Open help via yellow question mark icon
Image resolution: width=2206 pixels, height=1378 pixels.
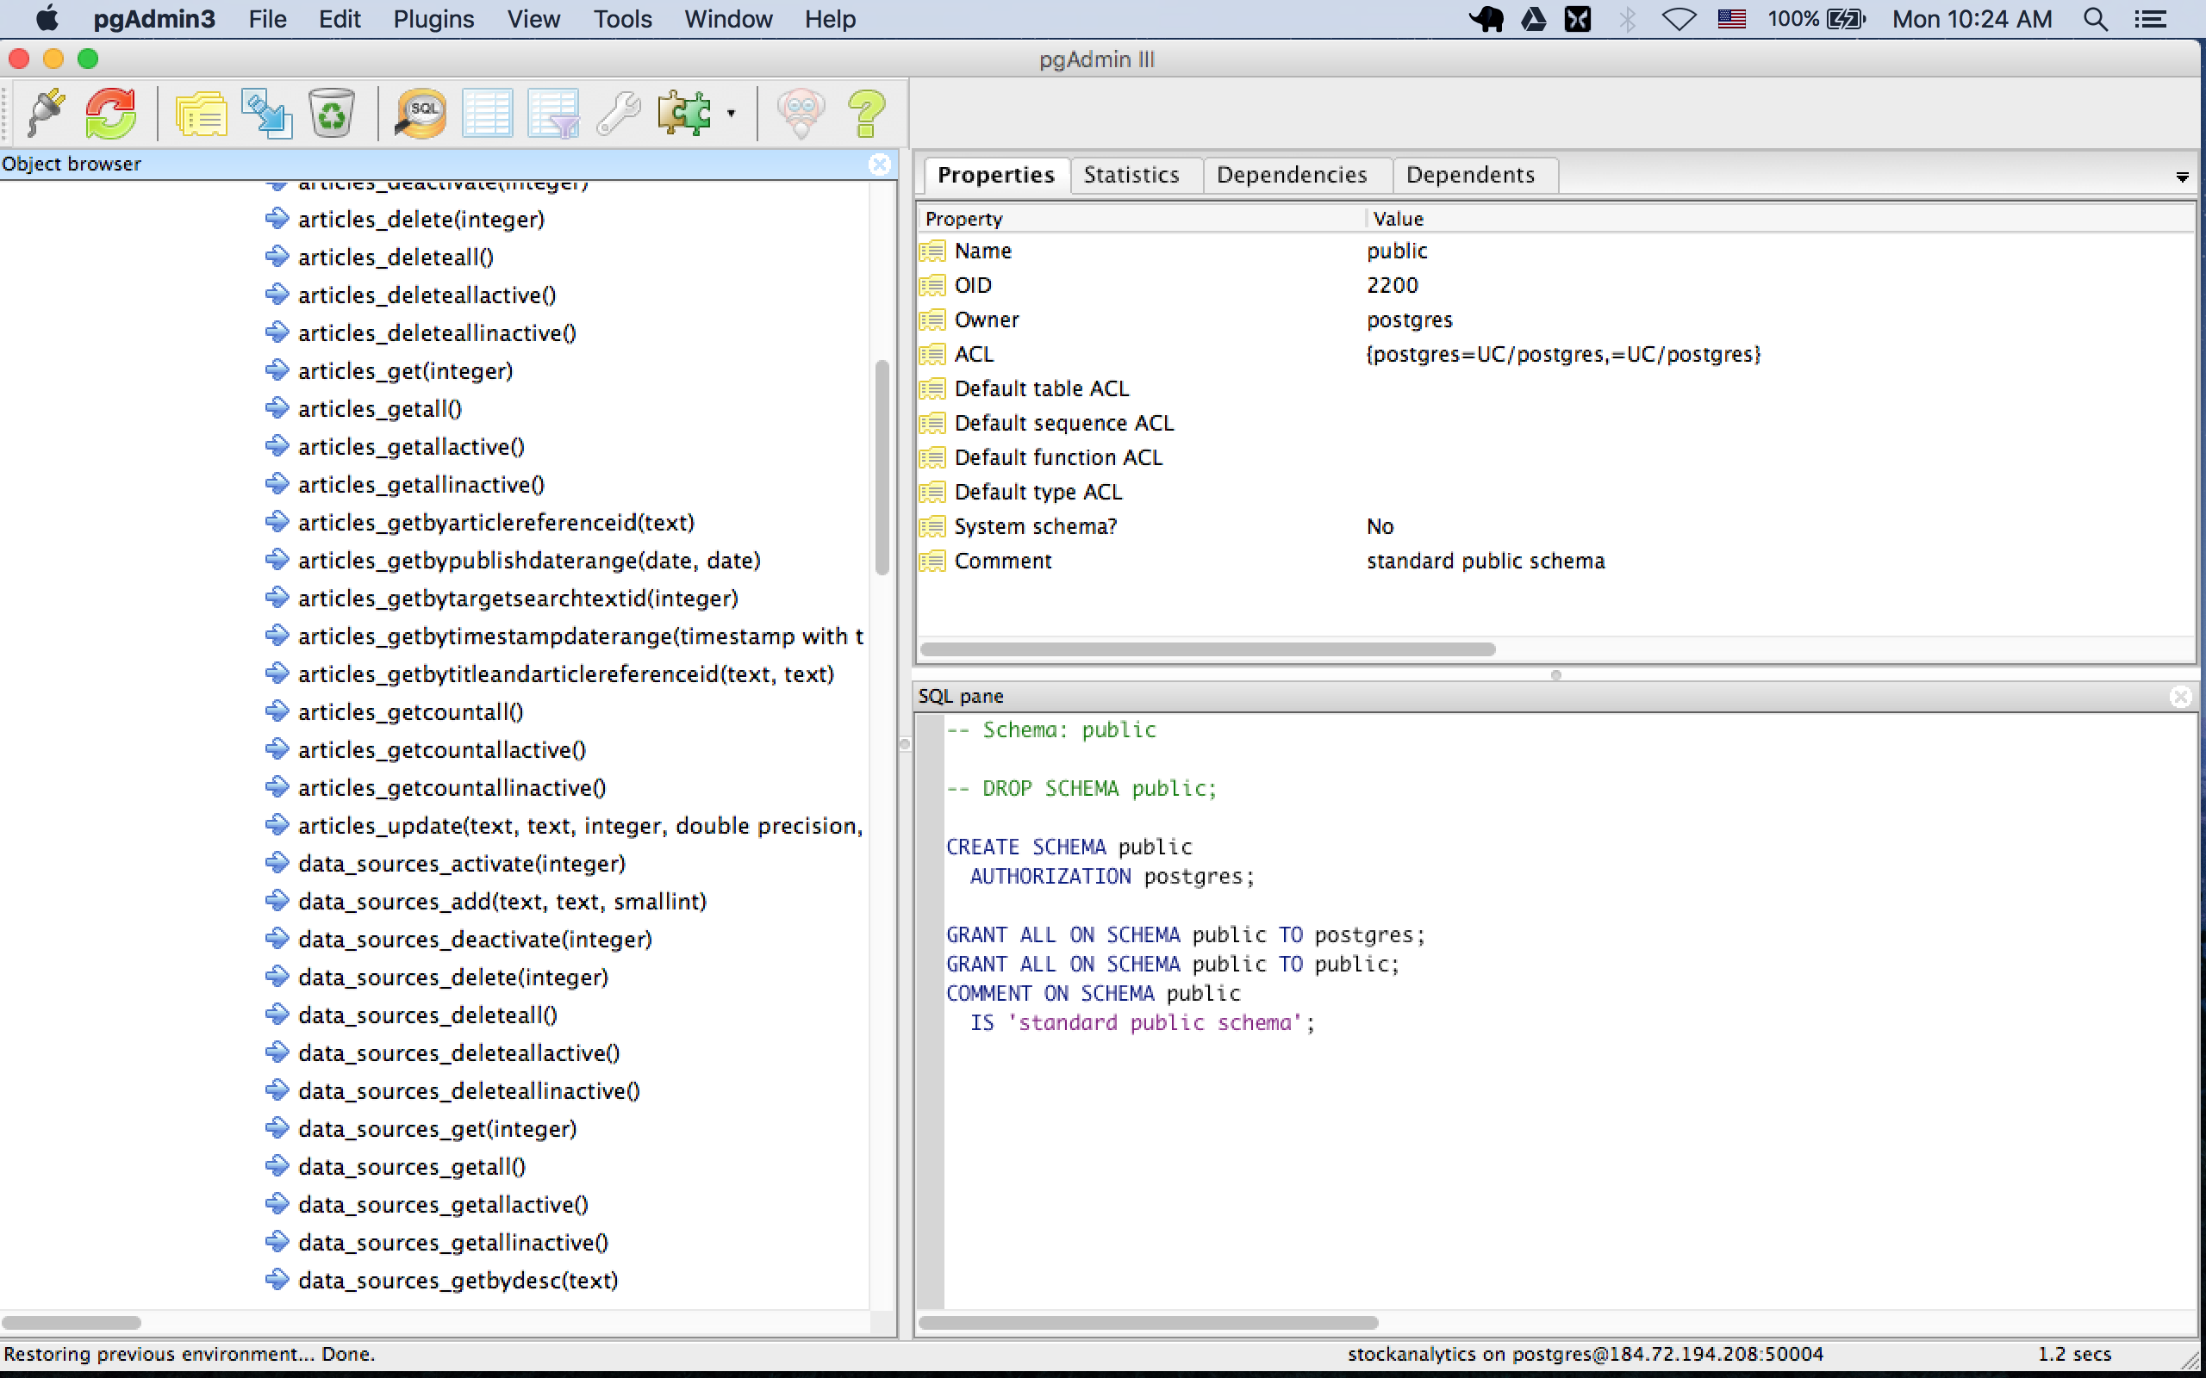point(866,113)
